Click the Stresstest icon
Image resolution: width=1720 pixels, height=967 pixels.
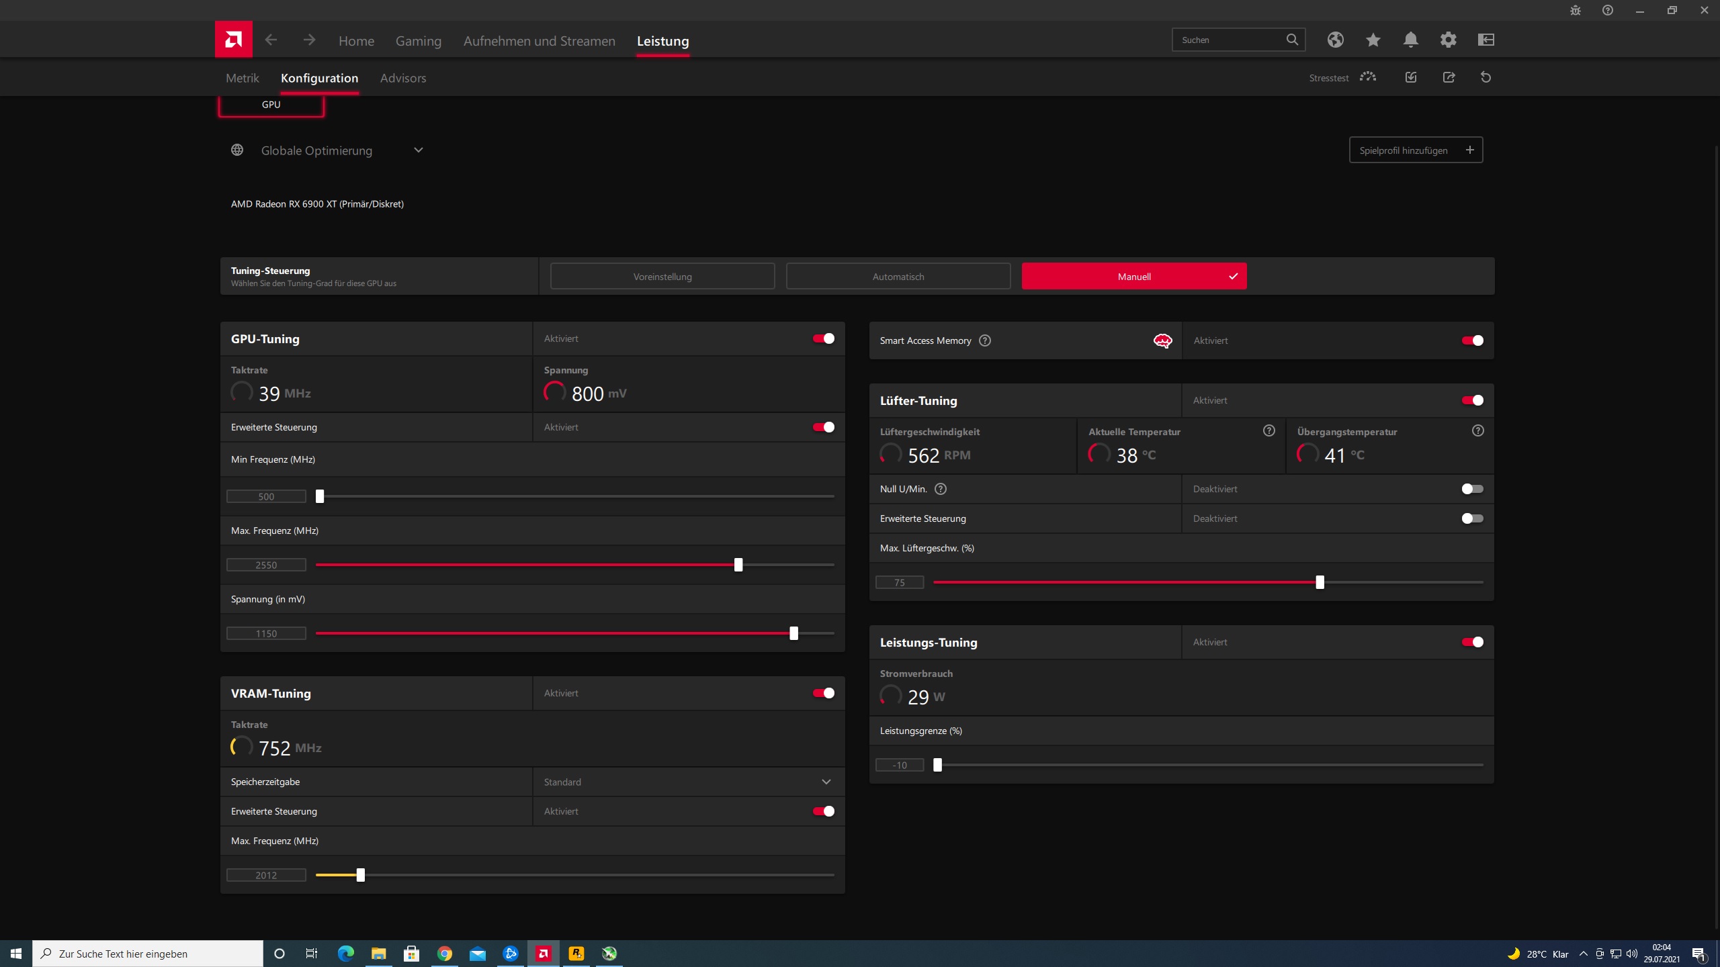point(1367,77)
